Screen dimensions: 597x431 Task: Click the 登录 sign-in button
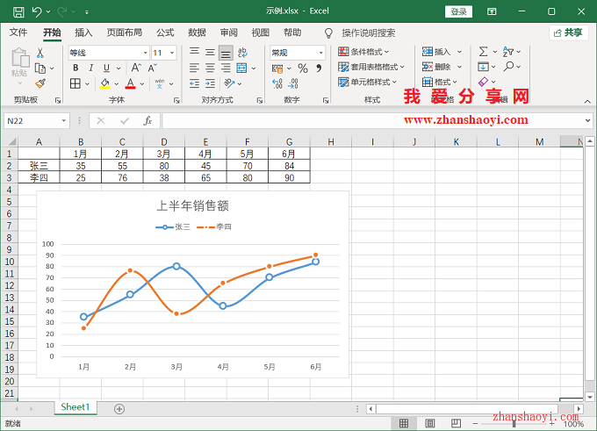click(x=459, y=11)
